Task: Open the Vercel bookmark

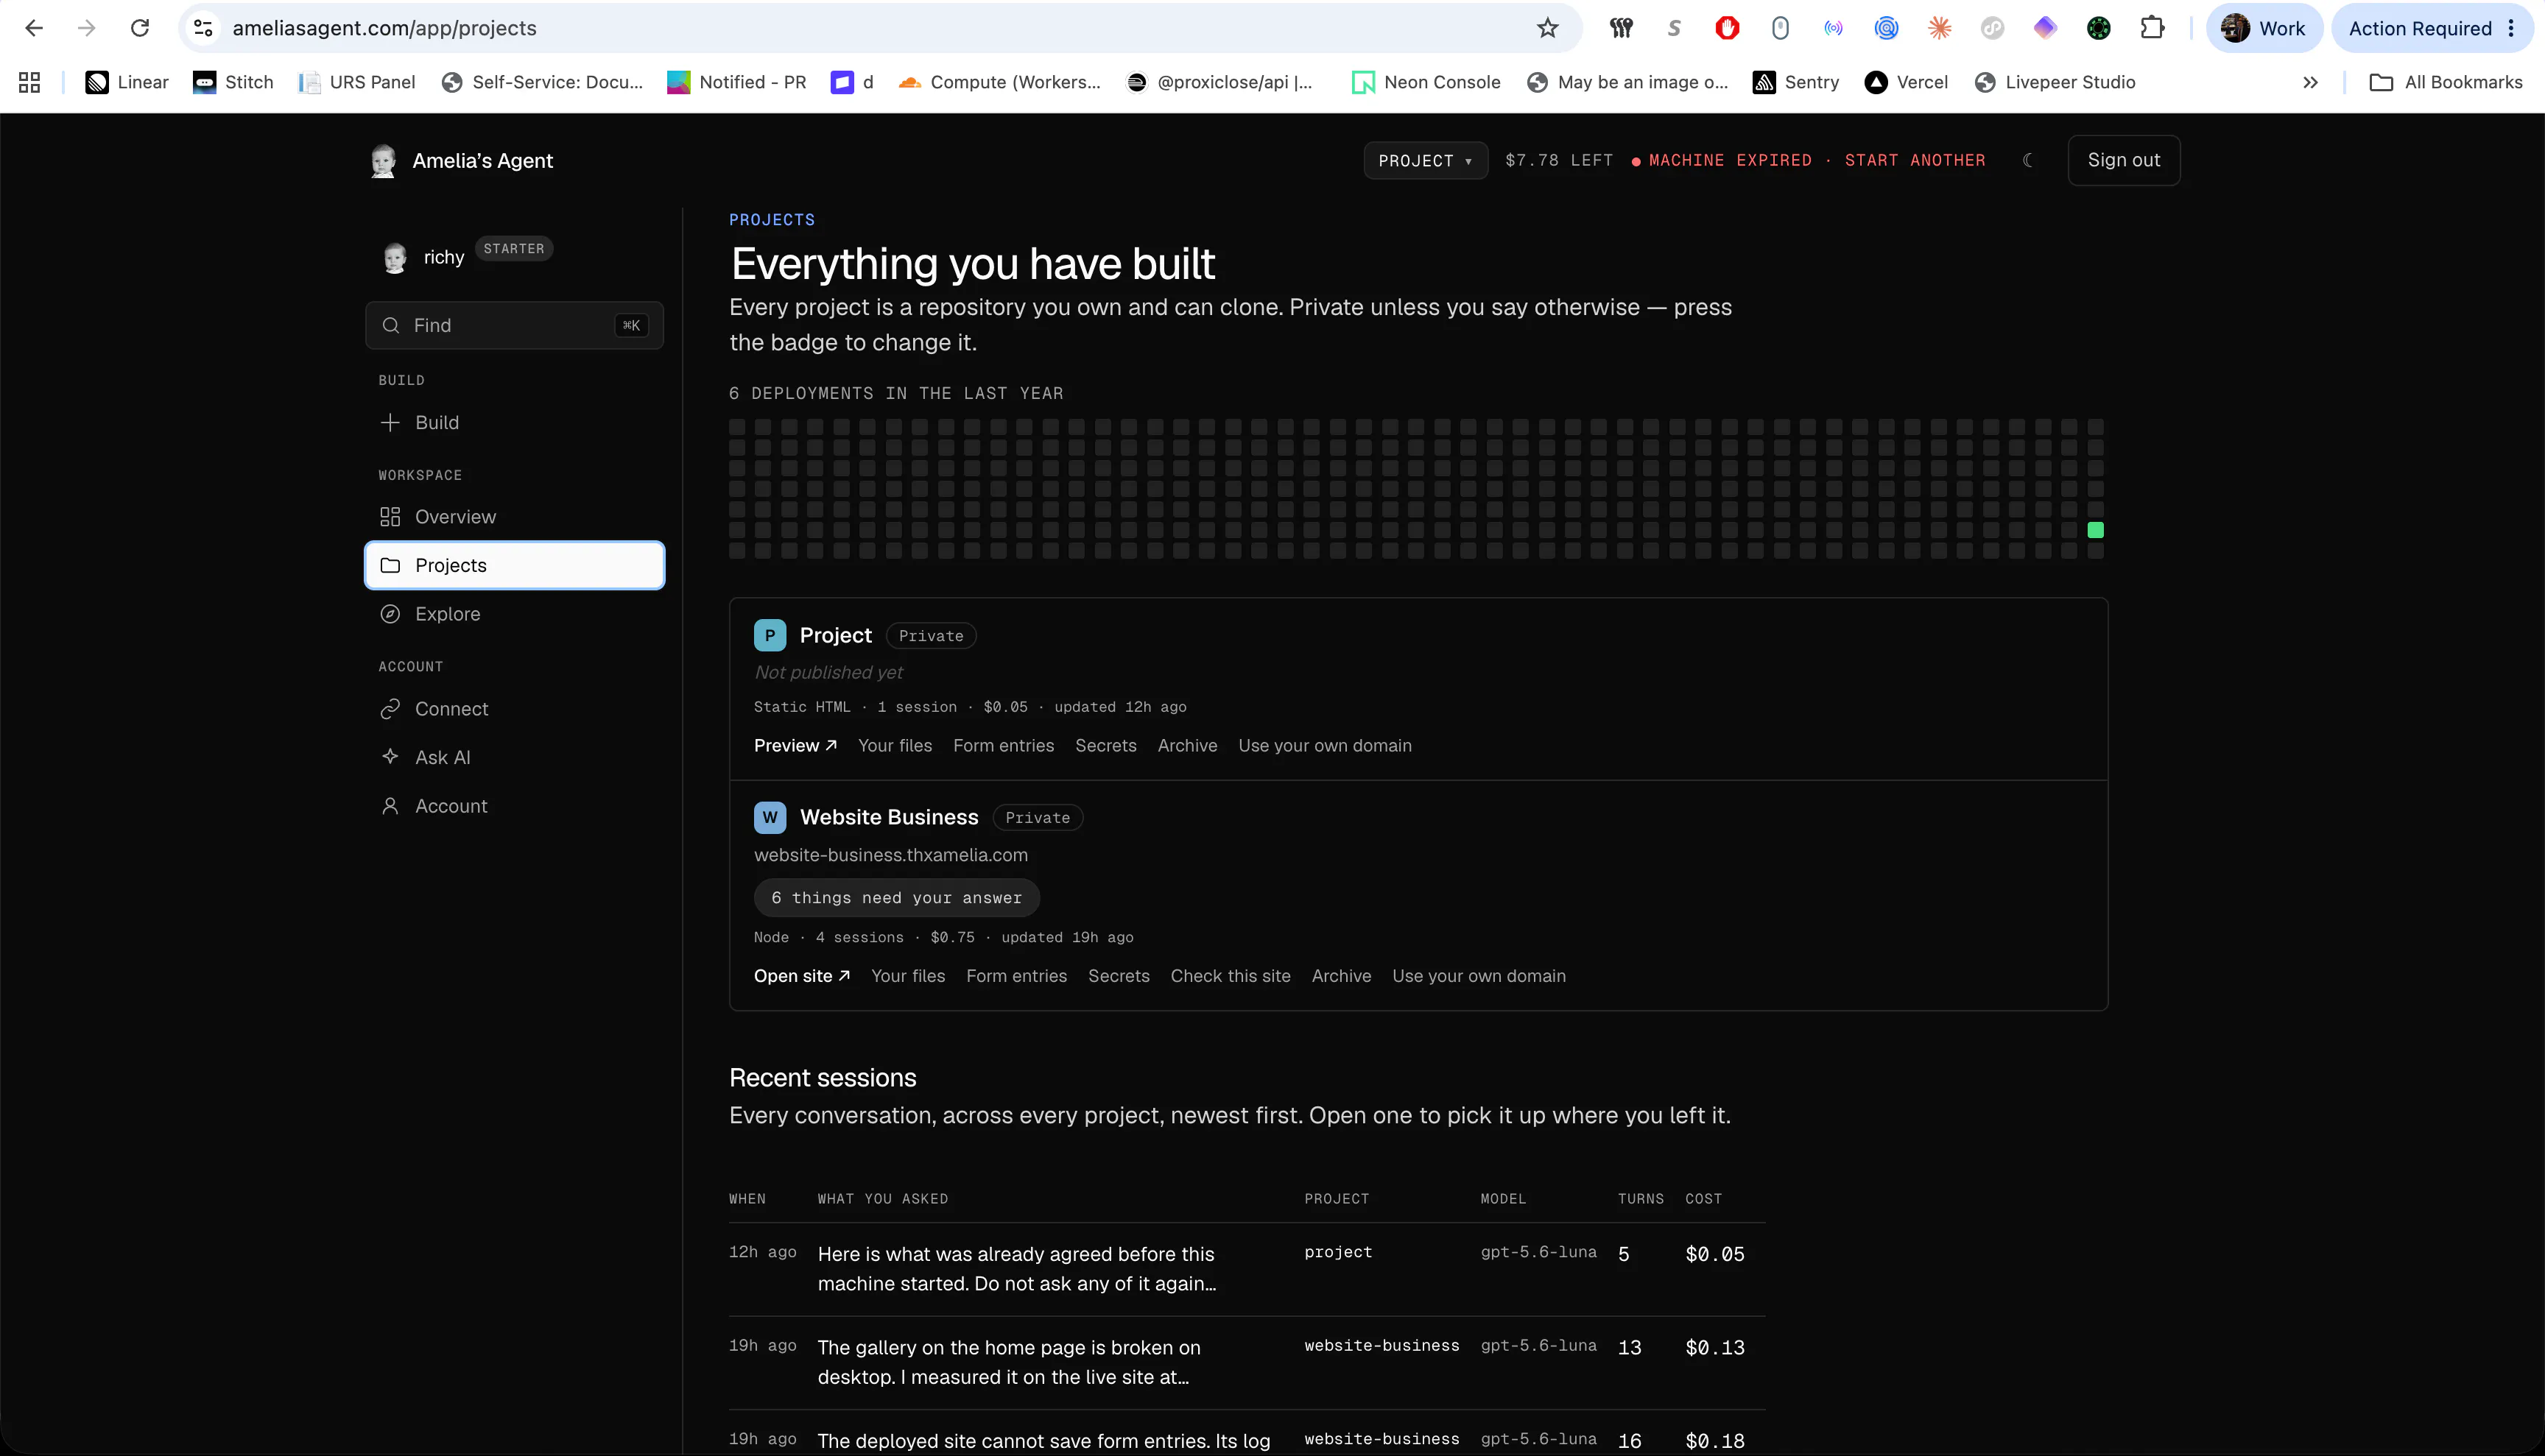Action: coord(1907,82)
